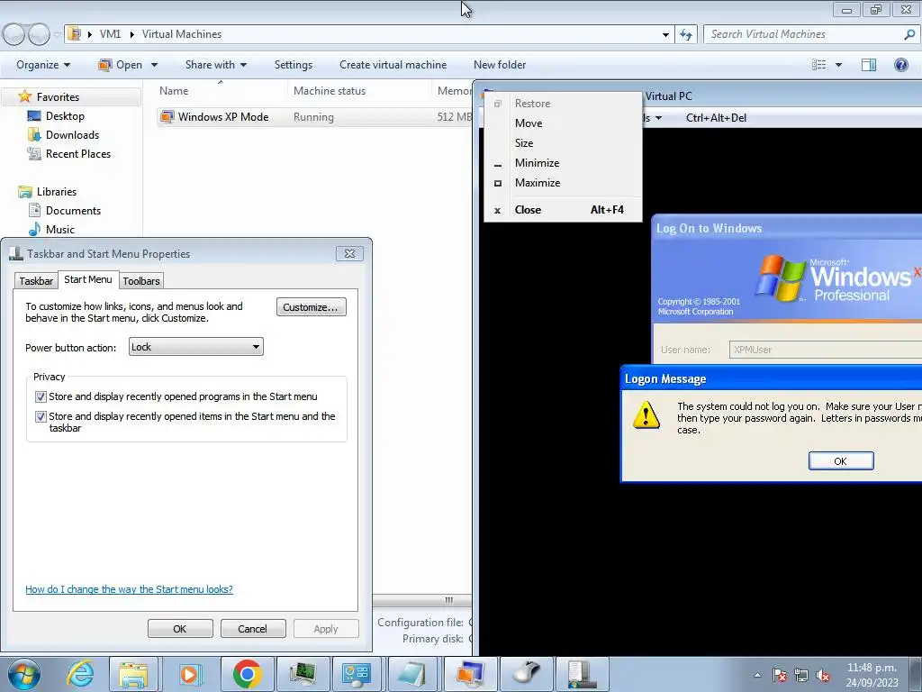Choose Size in system menu
The height and width of the screenshot is (692, 922).
pyautogui.click(x=563, y=143)
